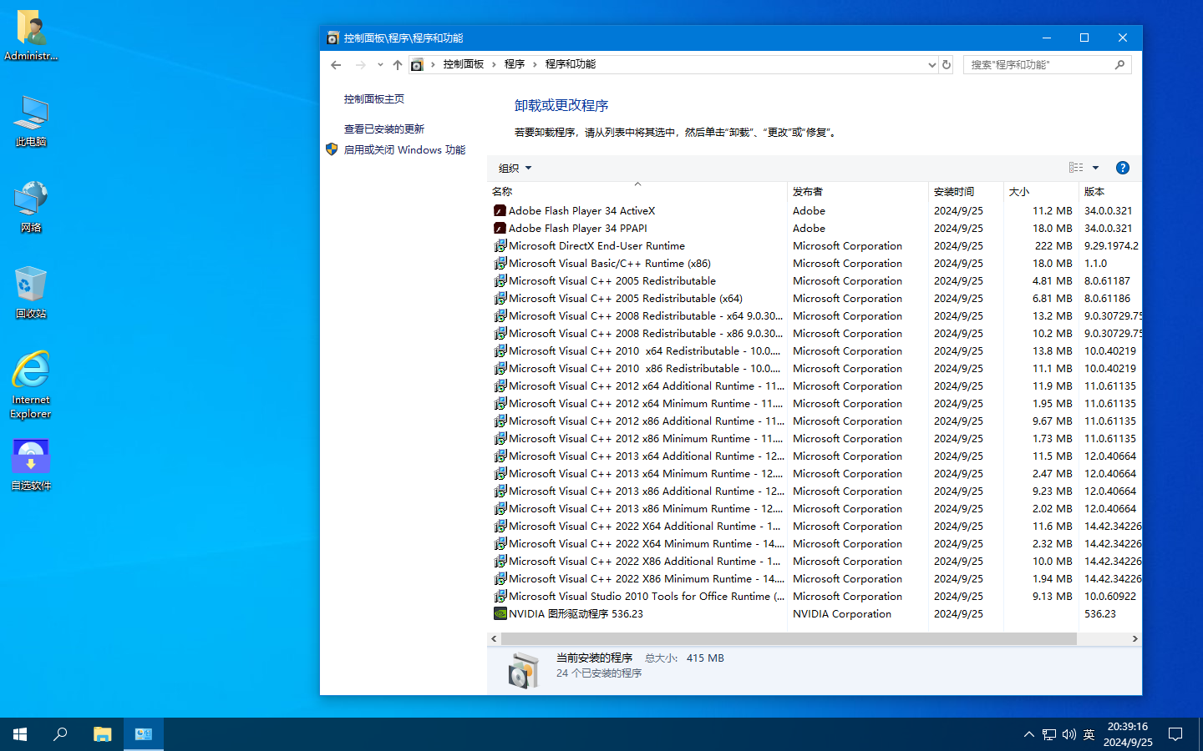Click the control panel icon in address bar
The image size is (1203, 751).
pyautogui.click(x=417, y=64)
